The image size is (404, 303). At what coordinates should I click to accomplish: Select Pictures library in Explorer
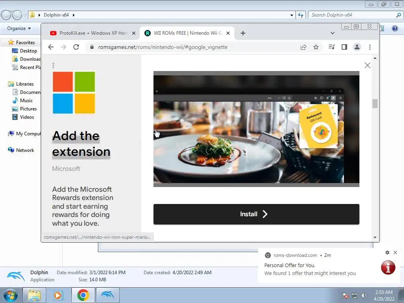25,109
